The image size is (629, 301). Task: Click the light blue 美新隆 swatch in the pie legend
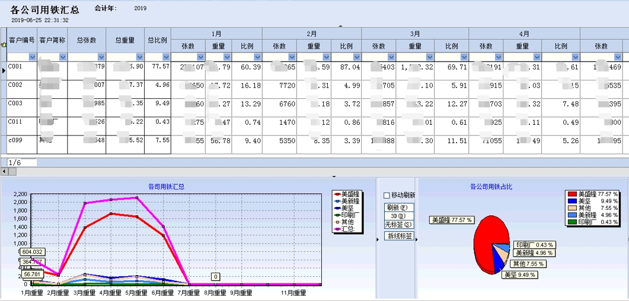pyautogui.click(x=571, y=215)
